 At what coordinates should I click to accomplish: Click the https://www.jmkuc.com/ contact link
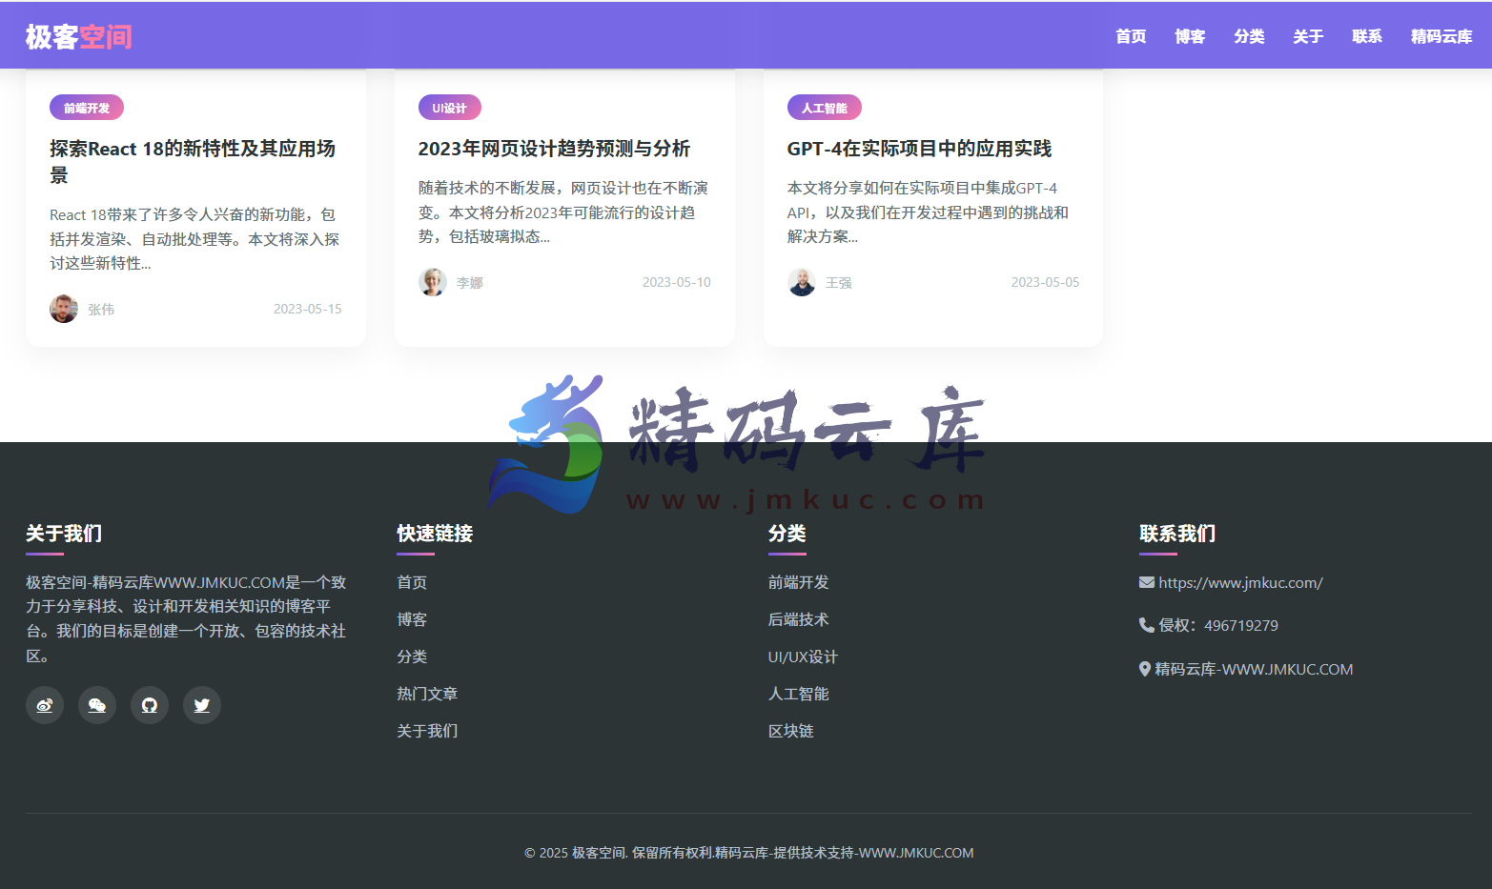tap(1240, 582)
